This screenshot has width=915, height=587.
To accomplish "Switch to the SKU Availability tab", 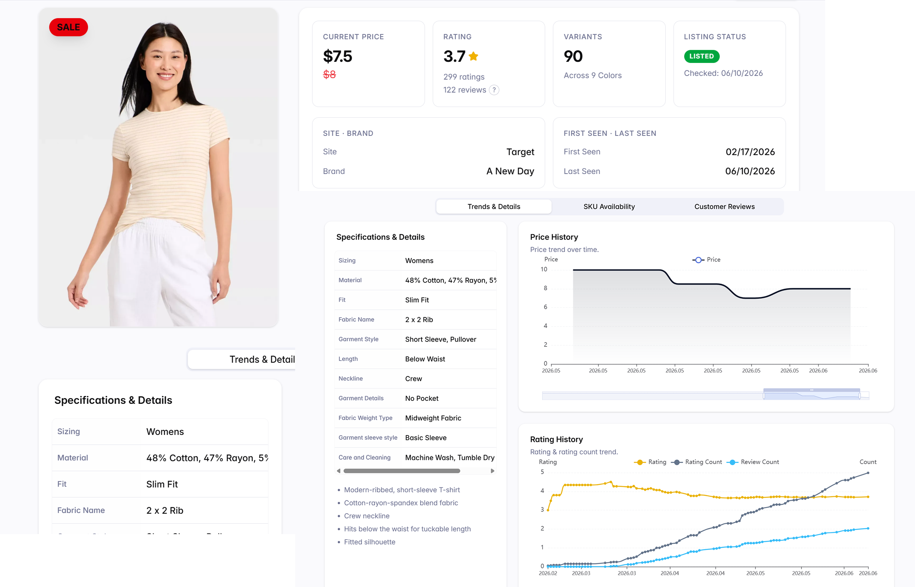I will click(x=609, y=207).
